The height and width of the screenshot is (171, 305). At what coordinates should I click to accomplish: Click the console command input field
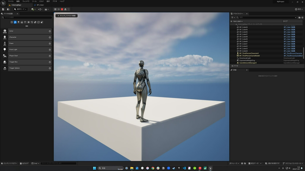coord(58,163)
